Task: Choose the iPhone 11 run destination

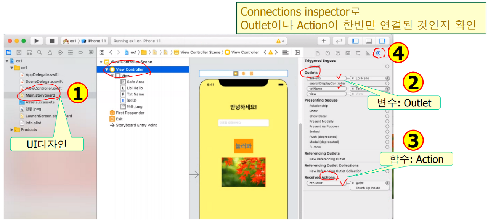Action: point(94,41)
